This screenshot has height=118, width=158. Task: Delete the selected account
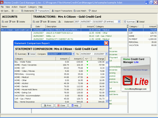(x=21, y=22)
